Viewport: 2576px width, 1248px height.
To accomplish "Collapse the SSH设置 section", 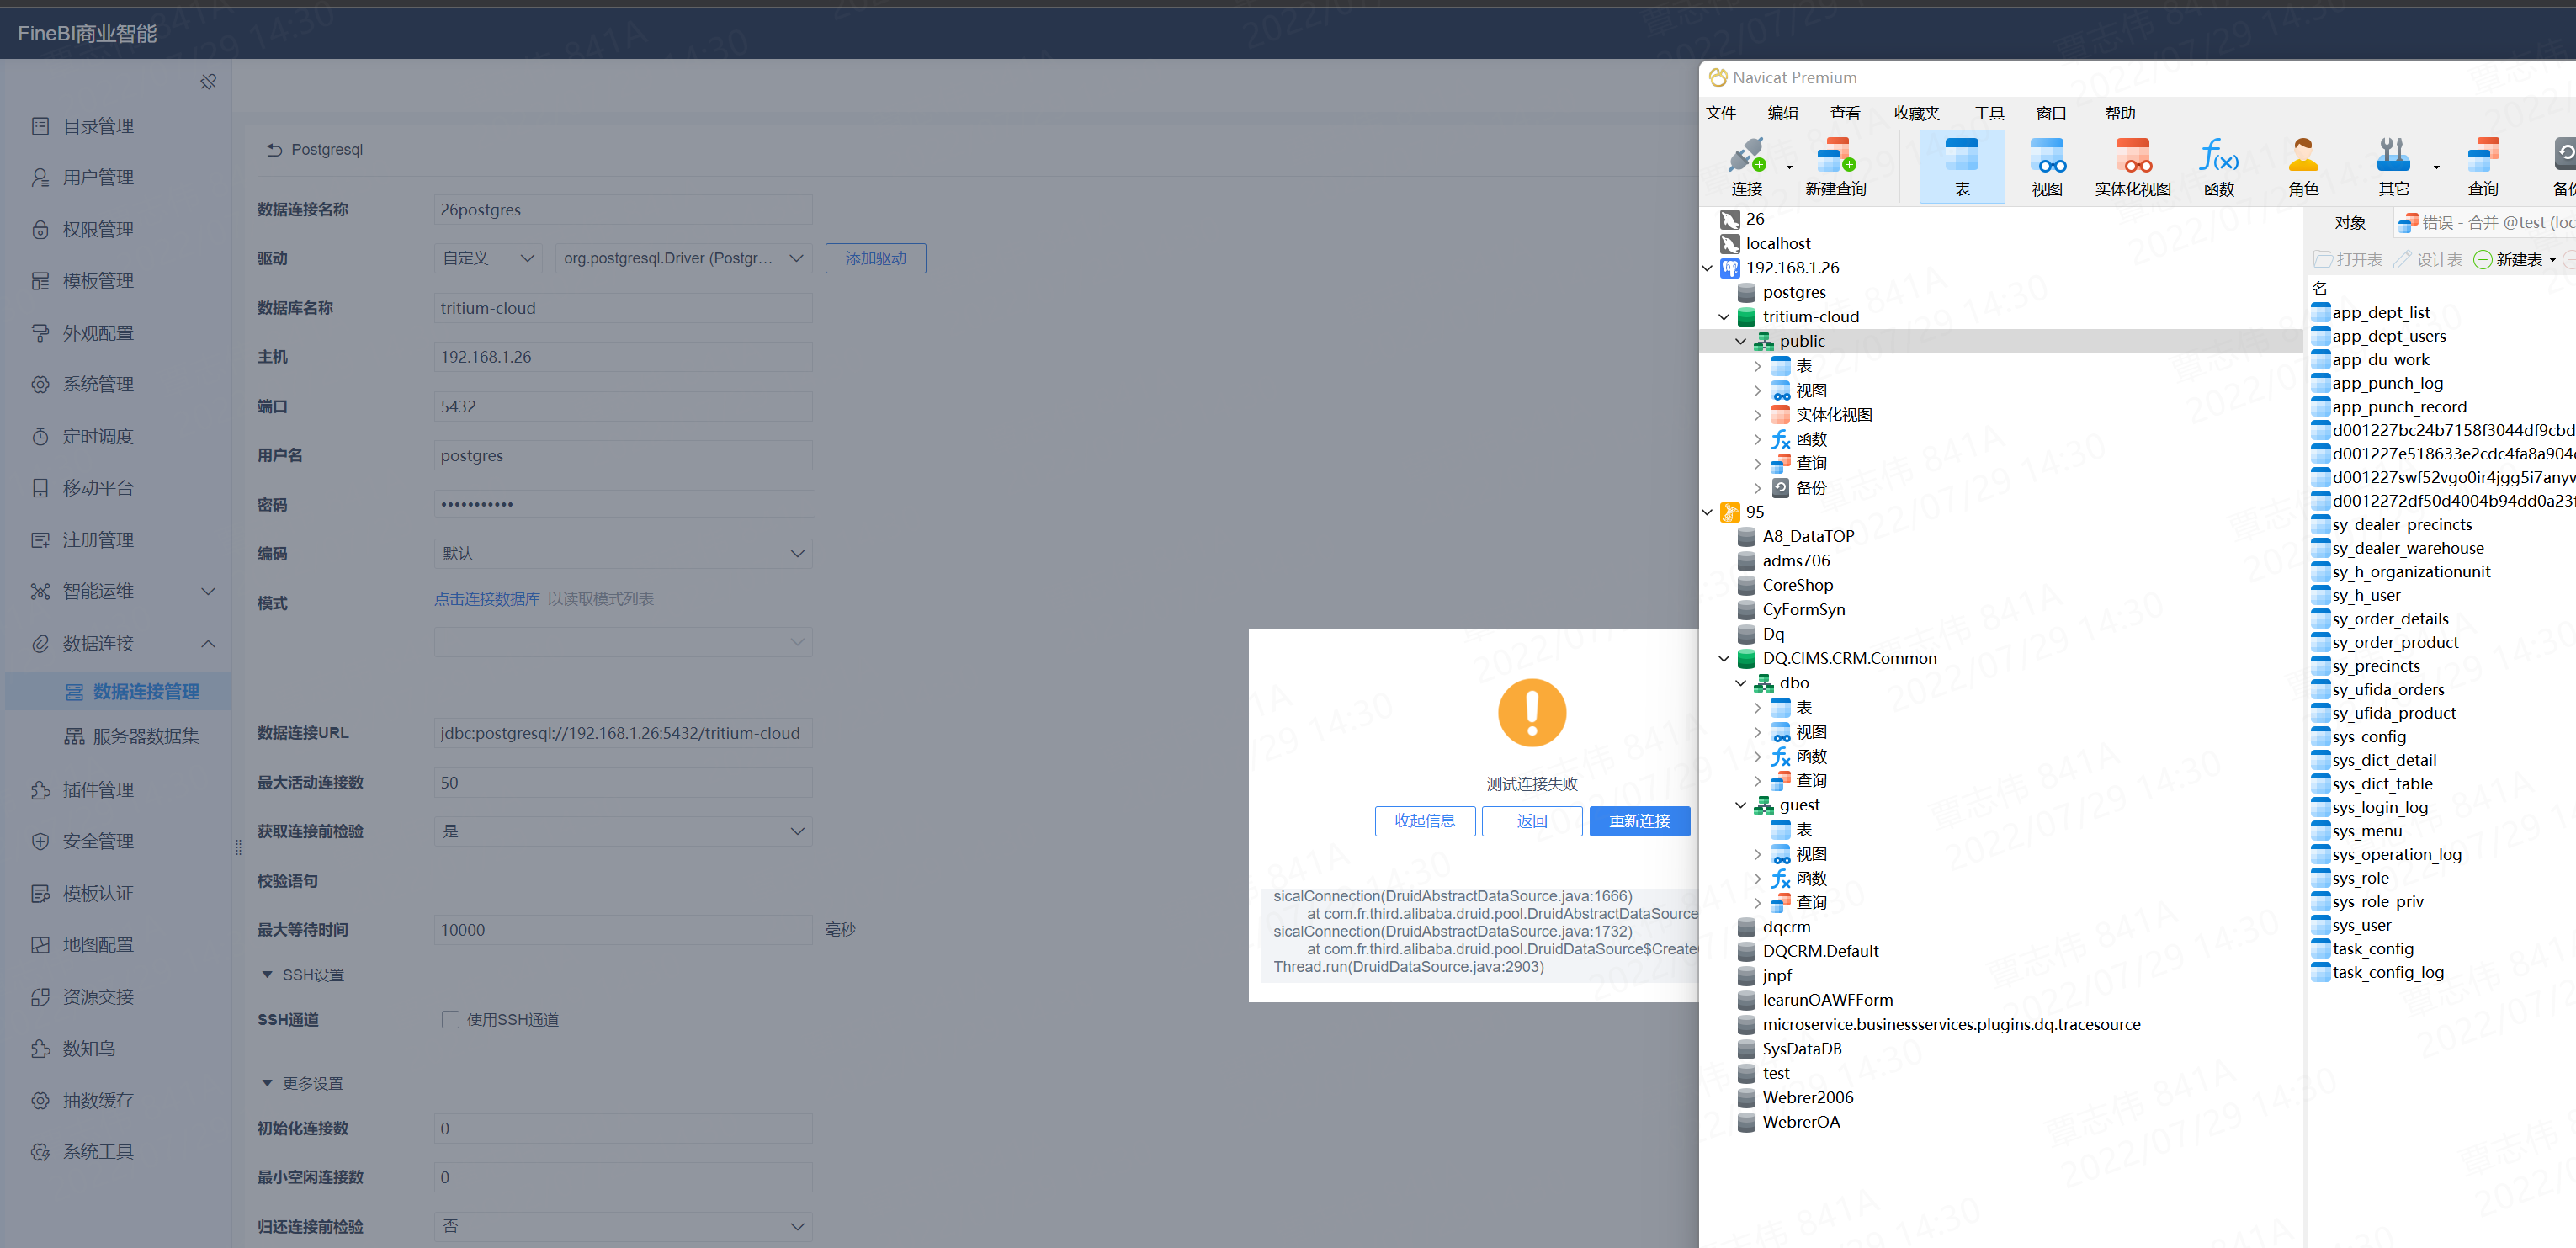I will (x=267, y=974).
